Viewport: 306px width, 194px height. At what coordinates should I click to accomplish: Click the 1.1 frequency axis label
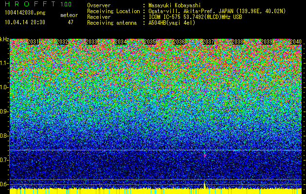(4, 63)
